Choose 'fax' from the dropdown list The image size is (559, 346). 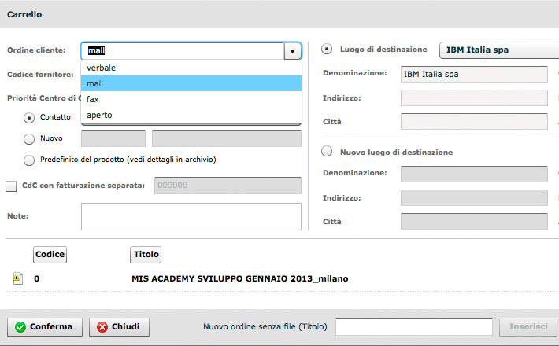click(x=191, y=99)
